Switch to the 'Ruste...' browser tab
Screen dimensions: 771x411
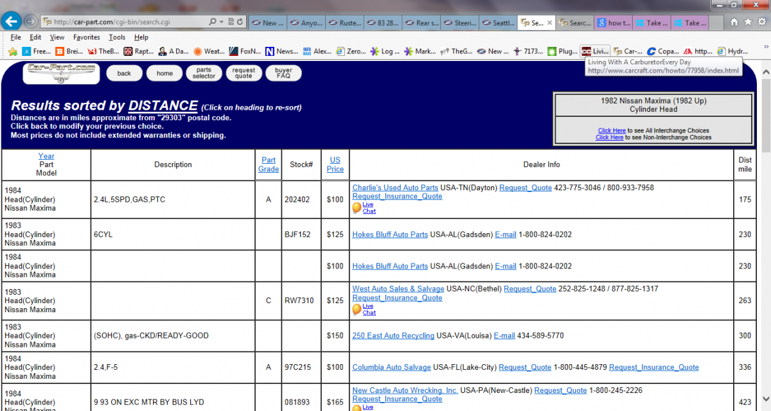(x=344, y=22)
